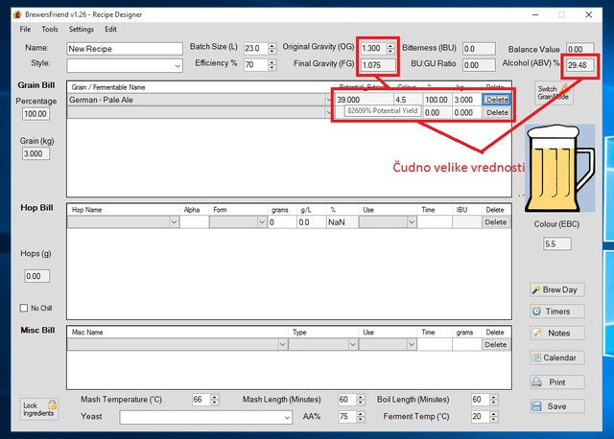Expand the Style dropdown
The height and width of the screenshot is (439, 614).
click(x=177, y=66)
